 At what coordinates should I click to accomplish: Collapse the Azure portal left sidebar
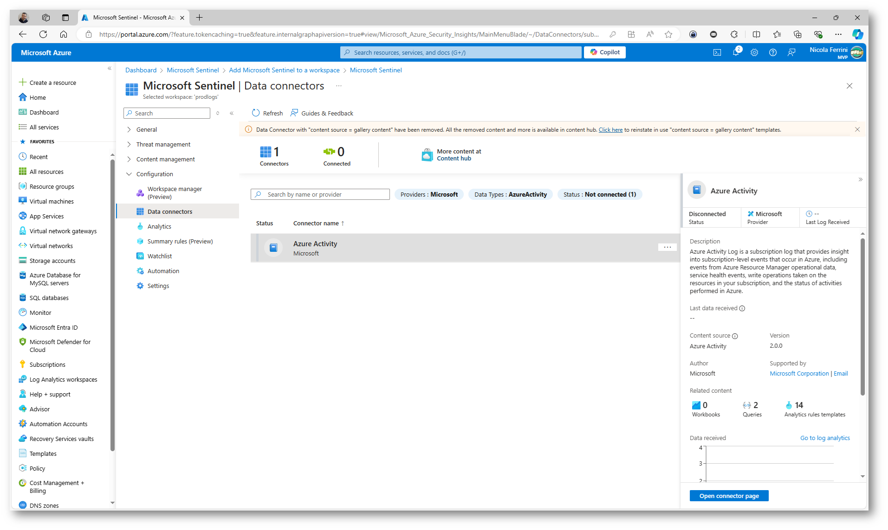pos(110,68)
